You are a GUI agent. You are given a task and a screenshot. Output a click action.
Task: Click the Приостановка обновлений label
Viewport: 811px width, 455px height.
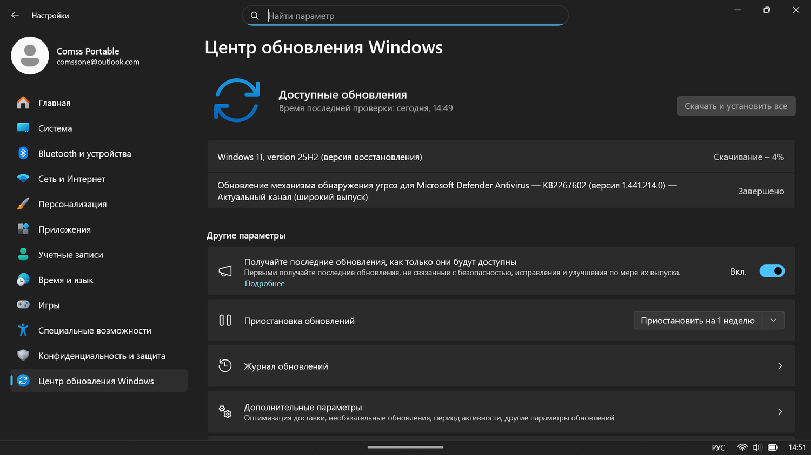point(300,321)
